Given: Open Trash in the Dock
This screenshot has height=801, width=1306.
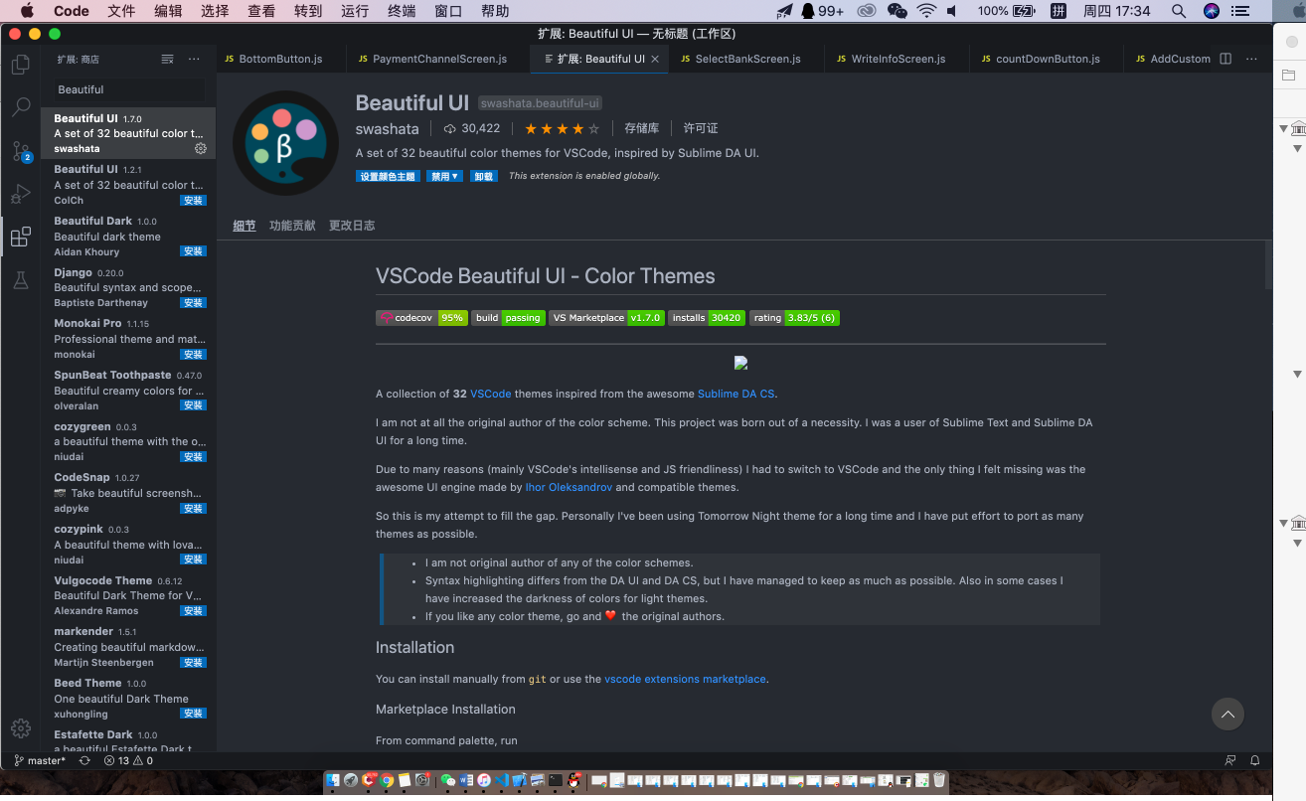Looking at the screenshot, I should pos(939,781).
